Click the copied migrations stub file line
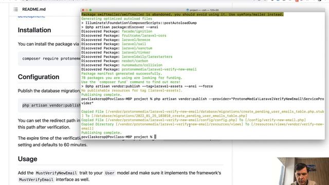Image resolution: width=329 pixels, height=185 pixels. click(x=203, y=114)
